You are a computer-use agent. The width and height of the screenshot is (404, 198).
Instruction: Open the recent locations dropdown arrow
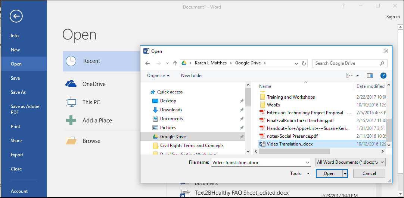click(x=168, y=63)
